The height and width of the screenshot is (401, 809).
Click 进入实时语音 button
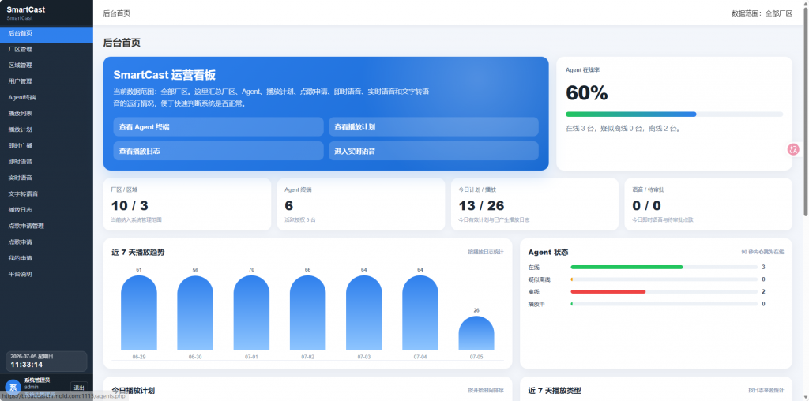coord(434,151)
